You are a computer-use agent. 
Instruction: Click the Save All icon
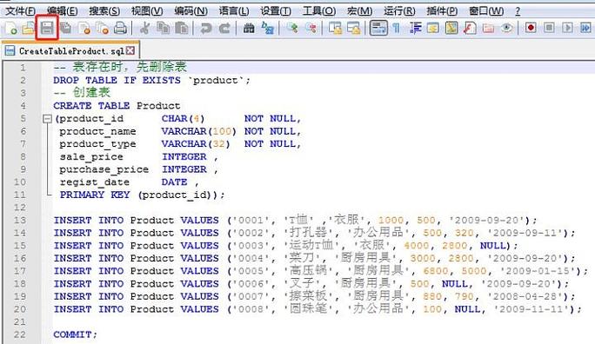pyautogui.click(x=65, y=28)
